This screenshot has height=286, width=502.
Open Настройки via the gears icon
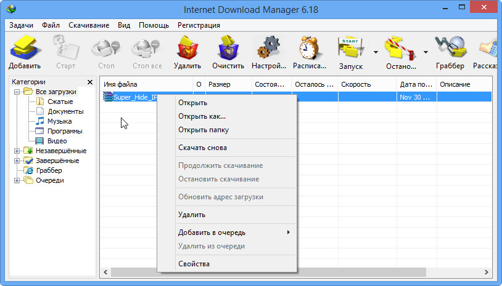[269, 48]
